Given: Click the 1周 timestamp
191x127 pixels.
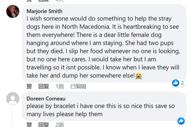Looking at the screenshot, I should coord(59,86).
